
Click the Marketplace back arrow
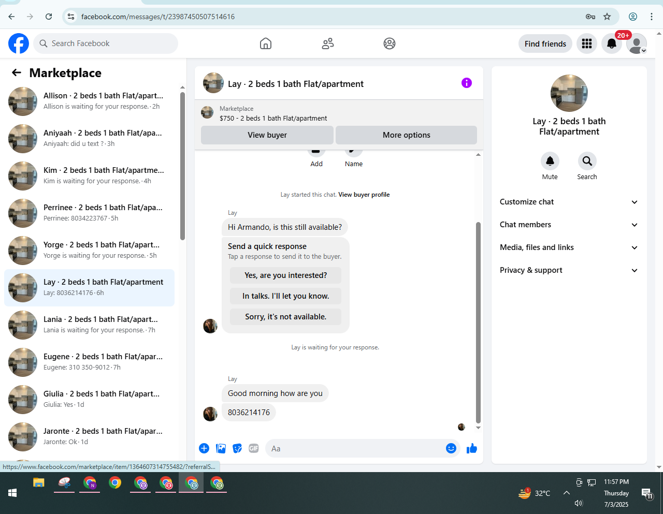(17, 73)
